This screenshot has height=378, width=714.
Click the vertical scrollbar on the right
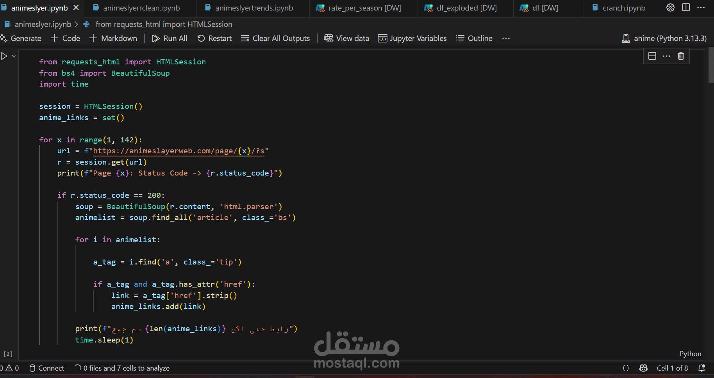(x=710, y=66)
